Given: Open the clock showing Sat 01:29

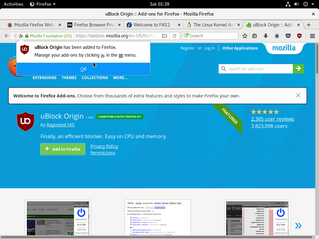Looking at the screenshot, I should 159,4.
